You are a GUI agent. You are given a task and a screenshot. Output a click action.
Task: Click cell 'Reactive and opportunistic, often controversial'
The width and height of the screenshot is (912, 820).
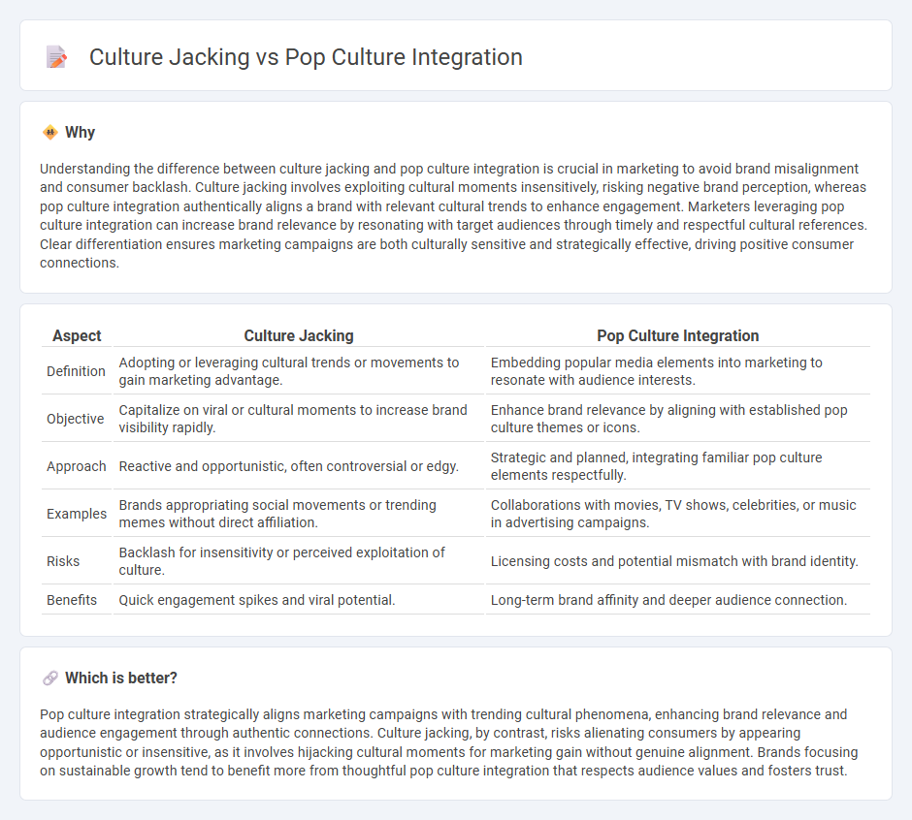point(299,466)
